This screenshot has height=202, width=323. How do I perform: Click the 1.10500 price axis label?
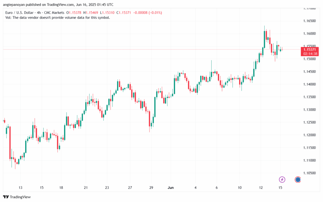(x=309, y=173)
